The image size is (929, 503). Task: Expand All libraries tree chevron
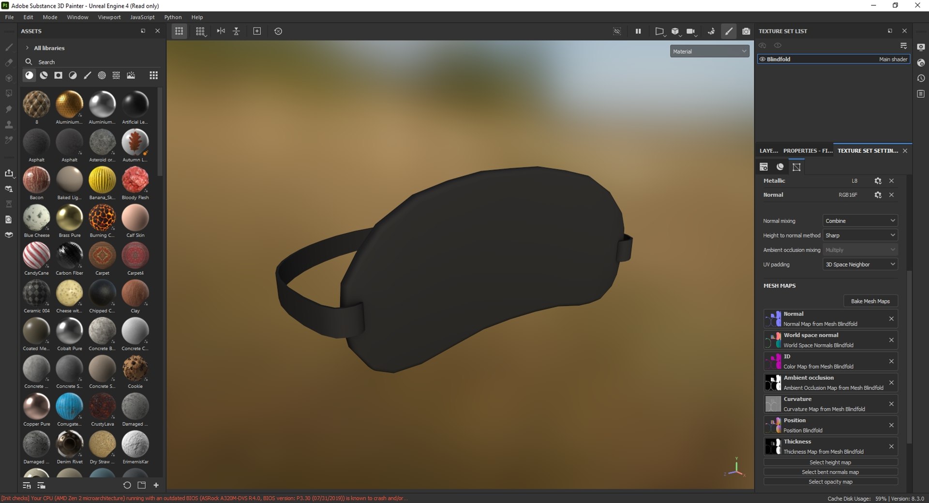coord(27,48)
